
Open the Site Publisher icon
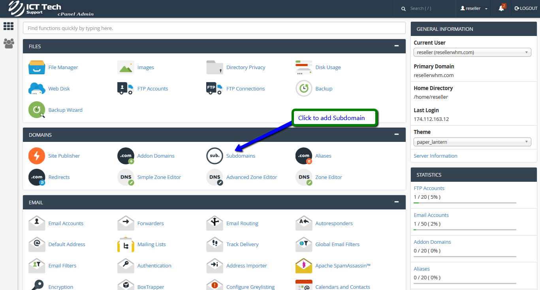coord(37,156)
